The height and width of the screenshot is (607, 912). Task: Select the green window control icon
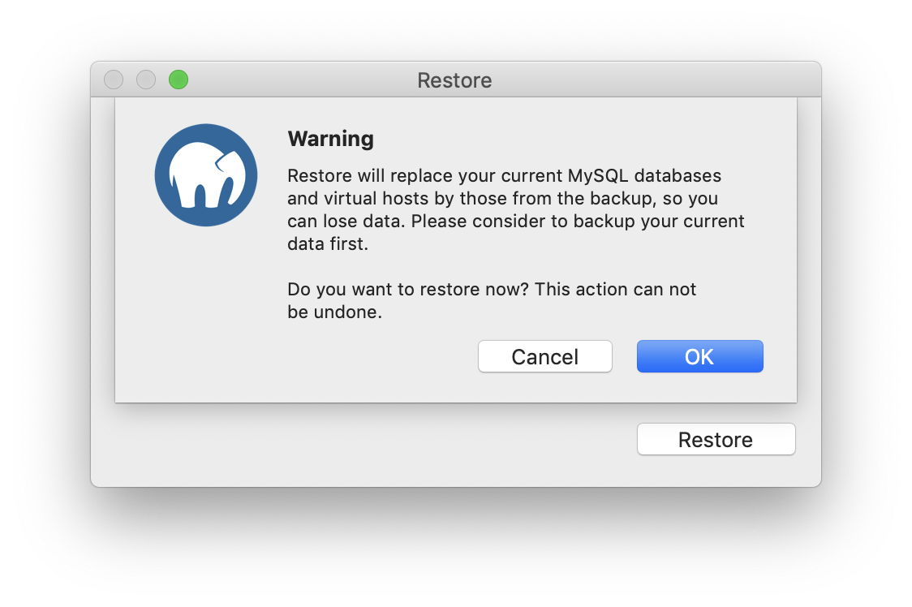point(178,80)
